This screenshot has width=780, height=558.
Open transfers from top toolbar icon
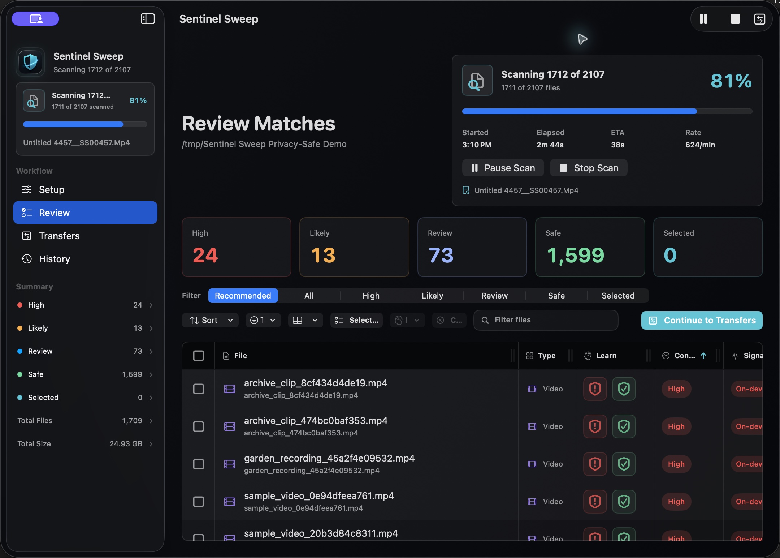click(760, 19)
